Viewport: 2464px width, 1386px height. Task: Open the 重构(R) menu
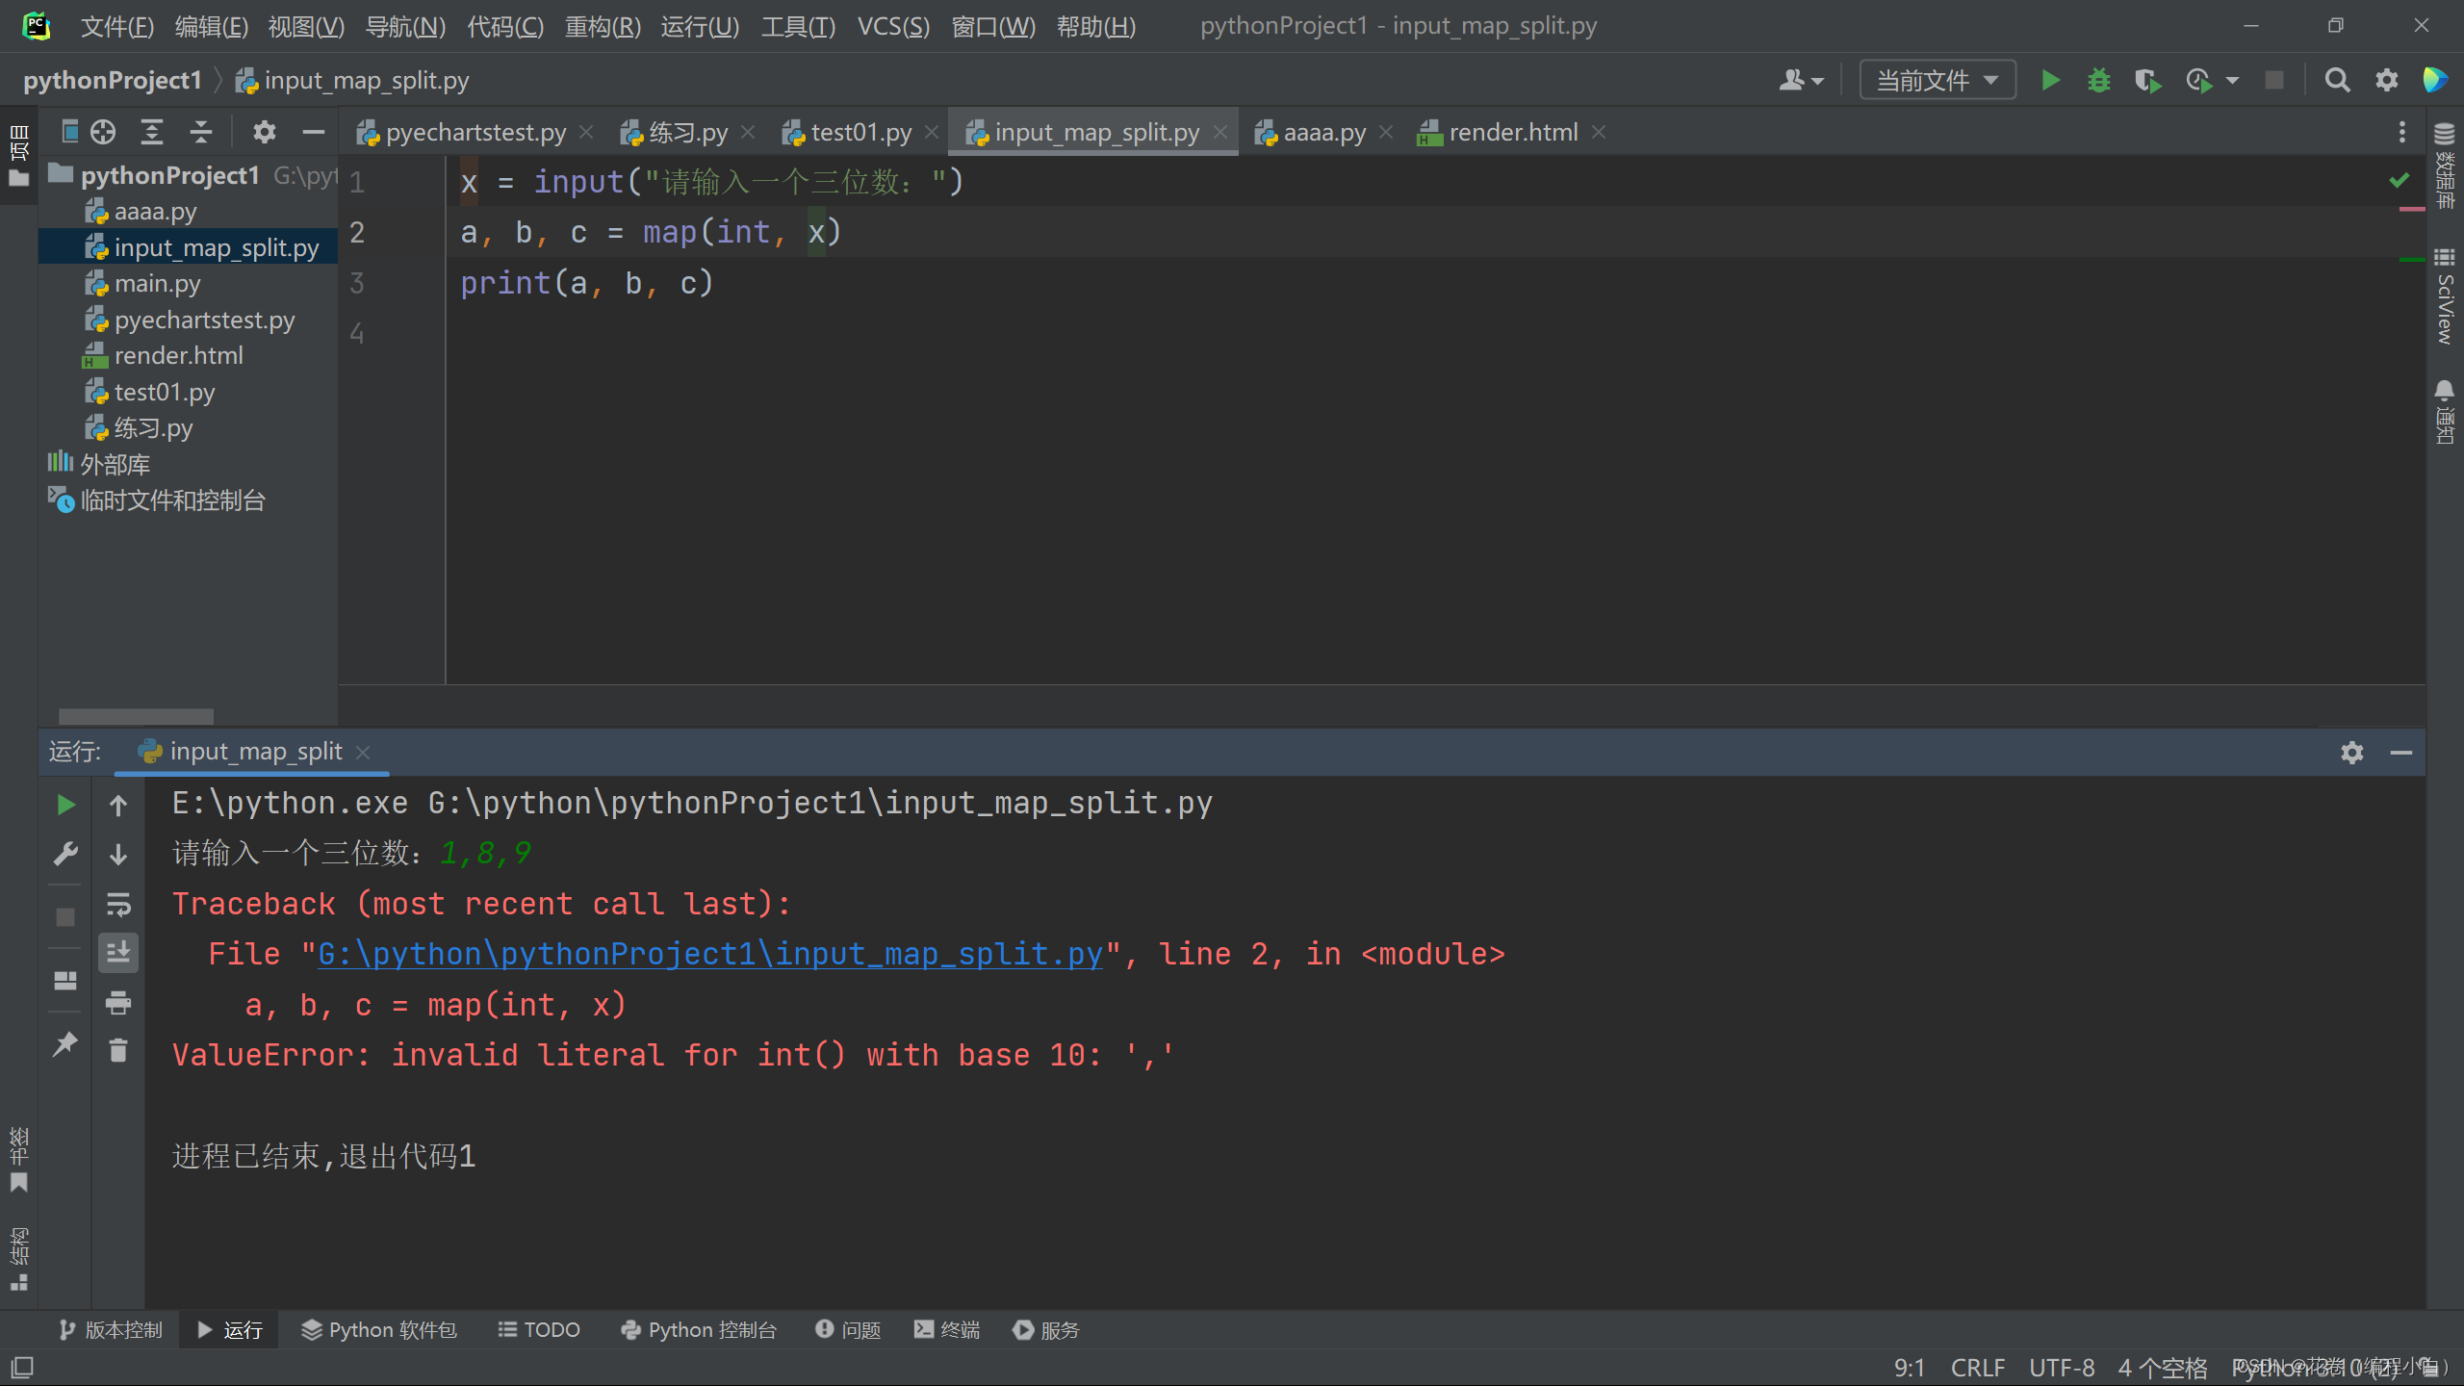(x=603, y=26)
